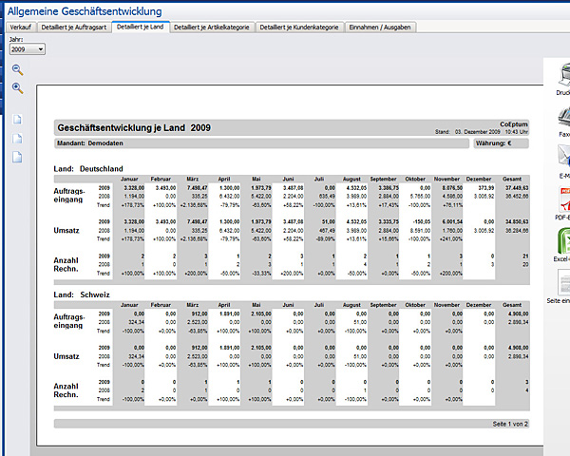Click the trend value -33,33%
Image resolution: width=570 pixels, height=456 pixels.
[x=261, y=274]
